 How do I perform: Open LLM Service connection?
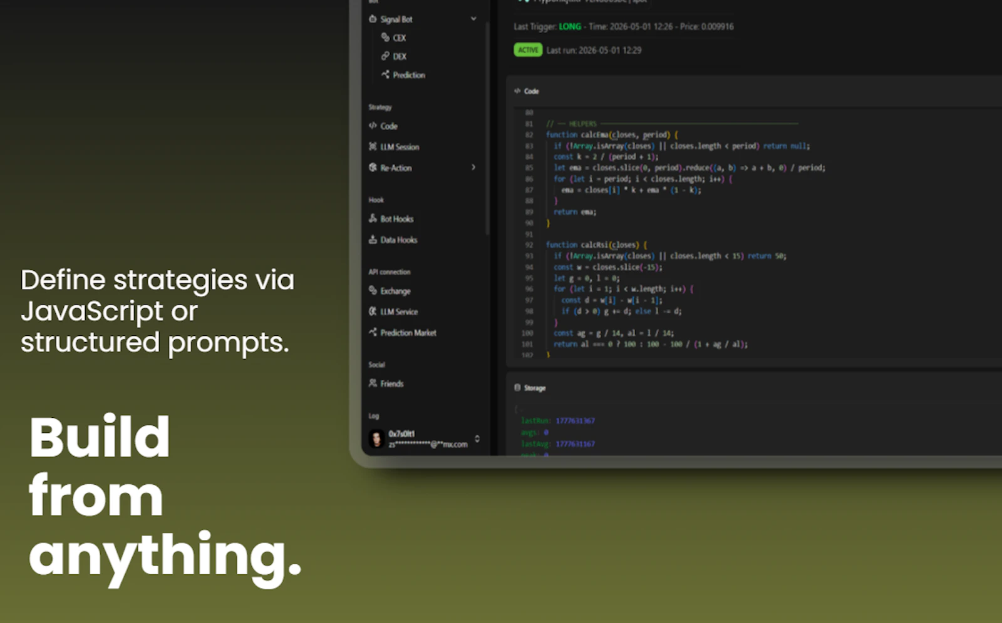coord(399,312)
